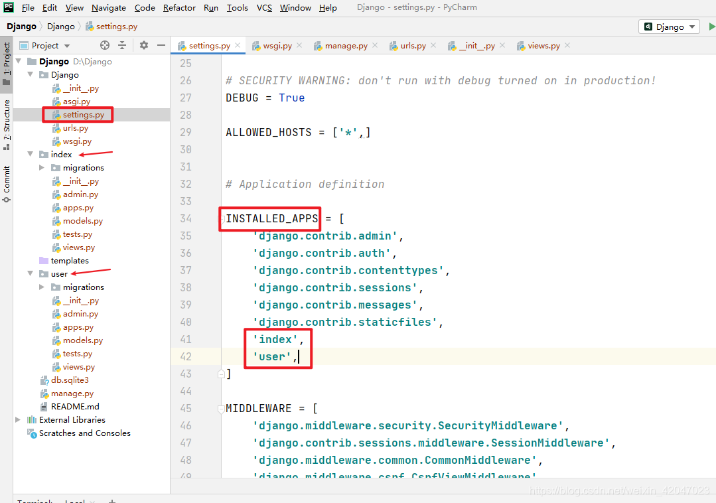This screenshot has height=503, width=716.
Task: Click line number 41 in gutter
Action: pos(185,339)
